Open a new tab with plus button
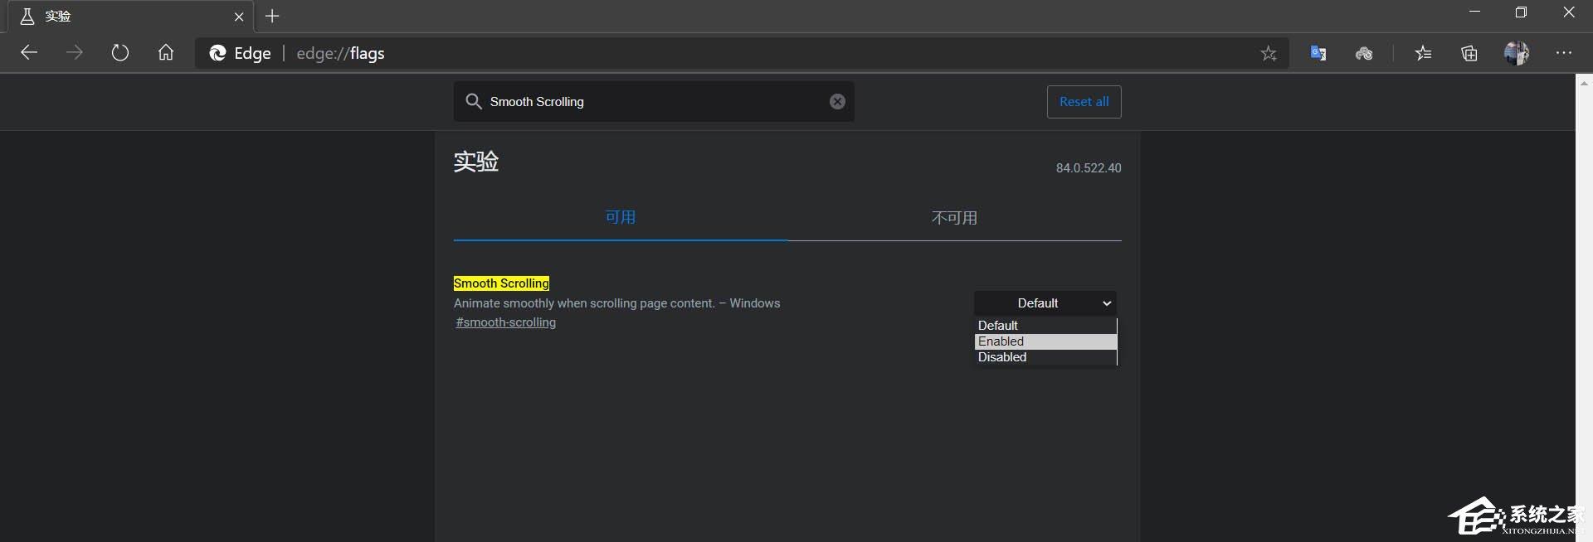Viewport: 1593px width, 542px height. (272, 16)
